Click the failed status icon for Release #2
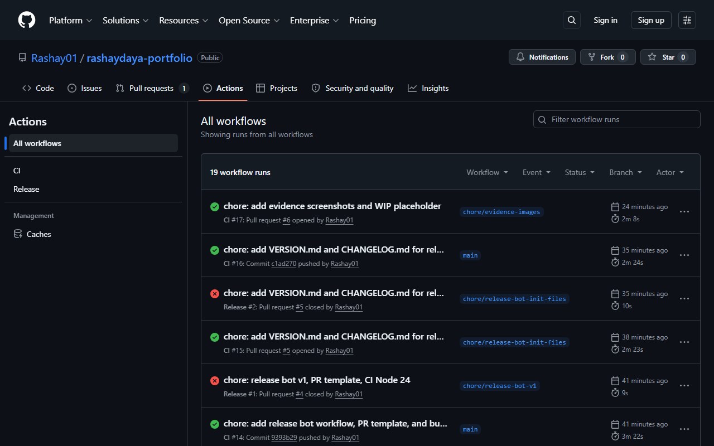 pyautogui.click(x=215, y=294)
